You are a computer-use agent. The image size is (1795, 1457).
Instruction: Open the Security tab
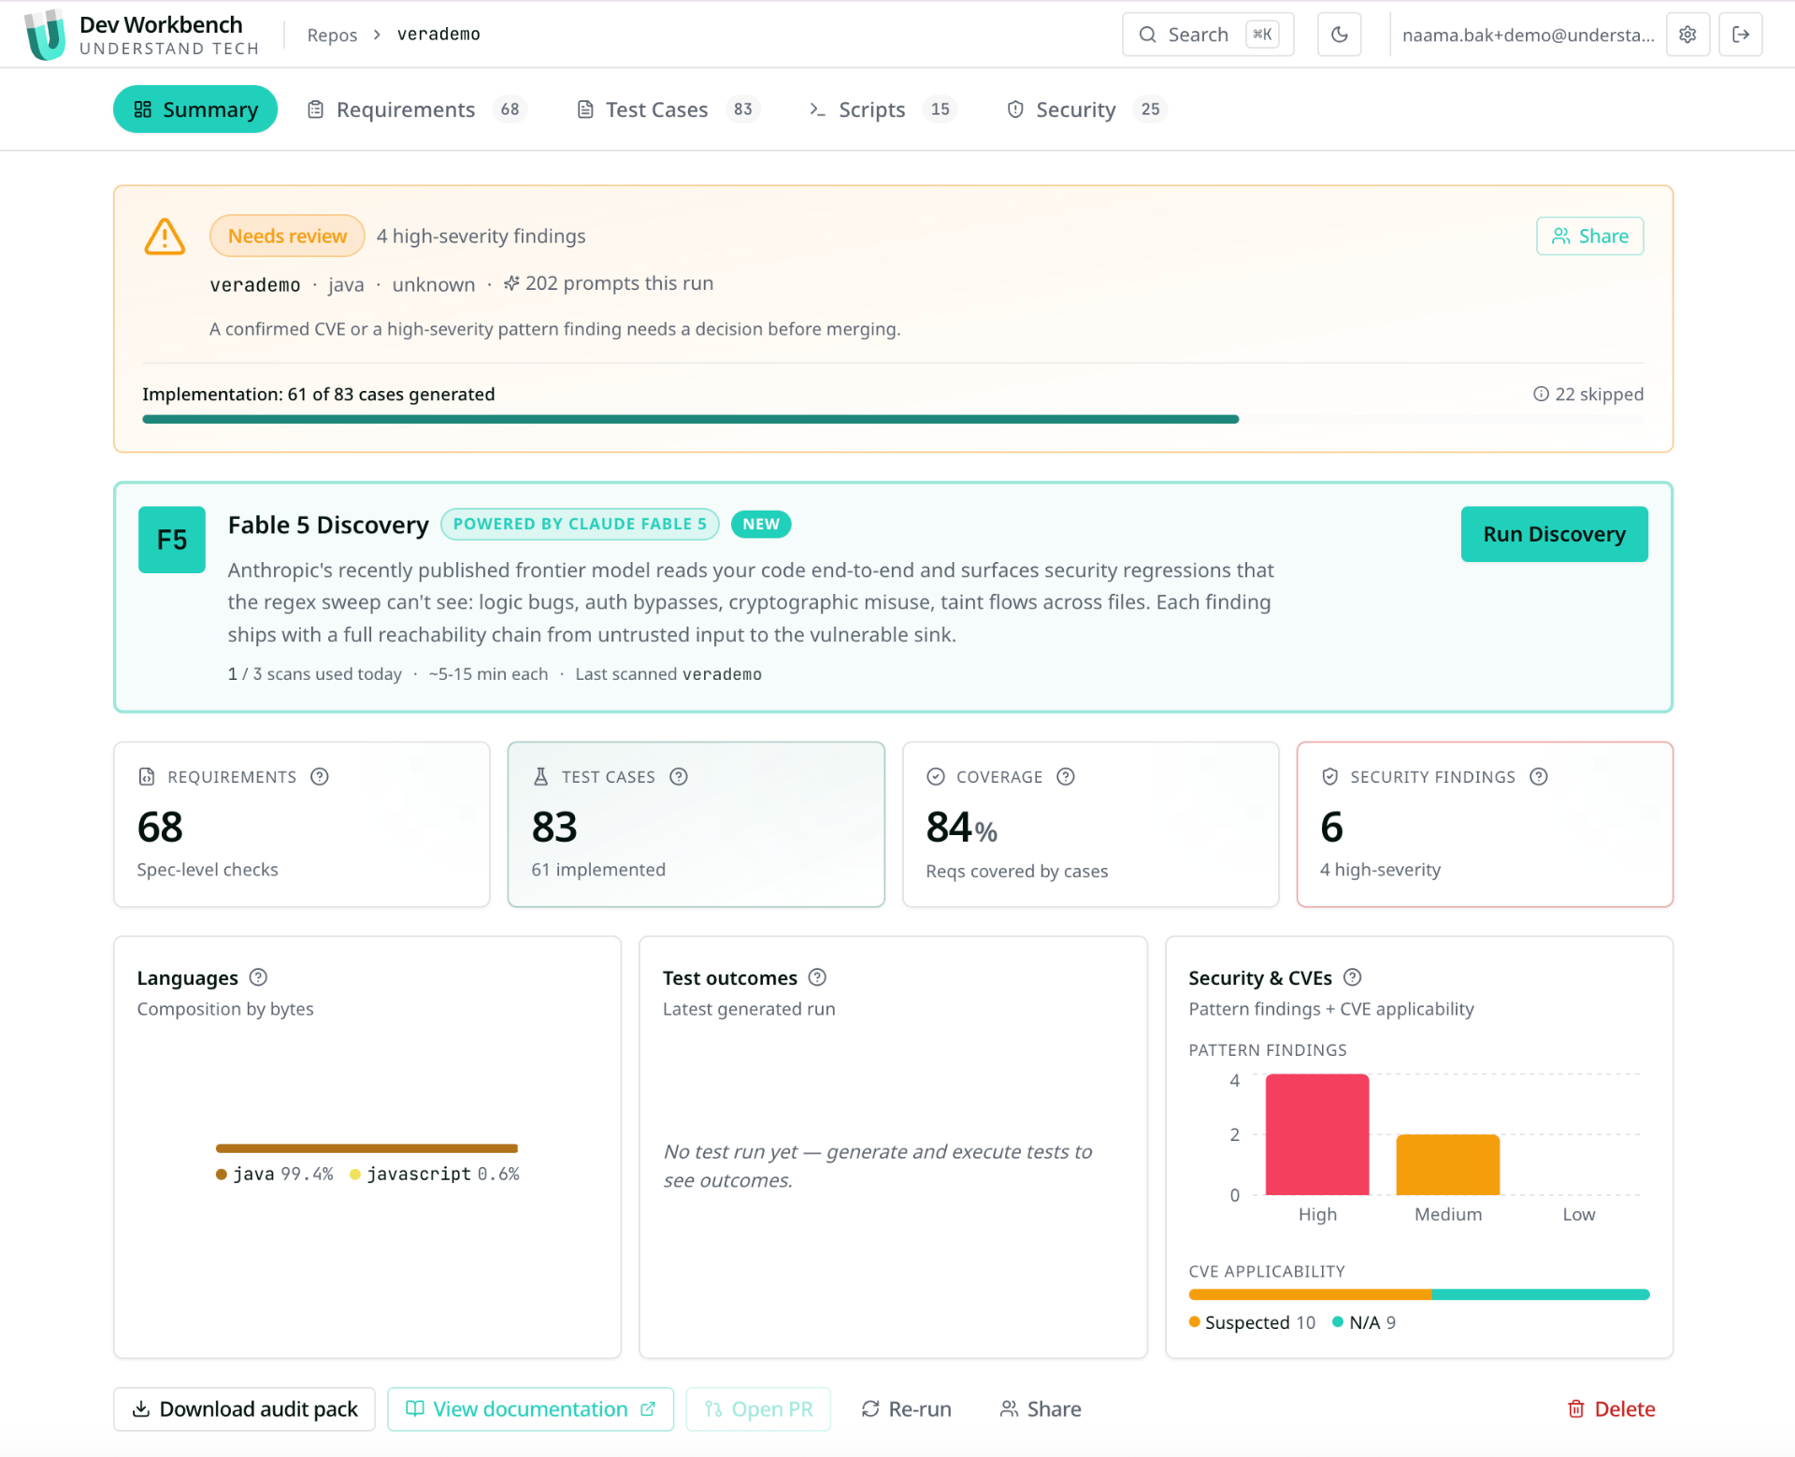[1086, 109]
